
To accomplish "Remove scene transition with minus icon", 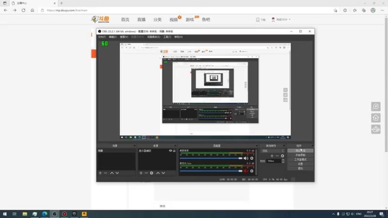I will click(x=277, y=156).
